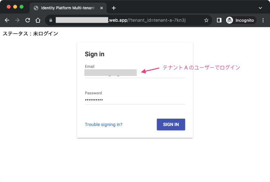Focus the Email input field
The image size is (270, 182).
[135, 73]
